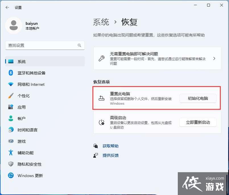
Task: Go to 时间和语言 settings
Action: tap(27, 130)
